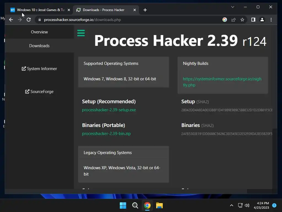The image size is (282, 212).
Task: Switch to the Windows 10 :: Jessé Games tab
Action: click(40, 10)
